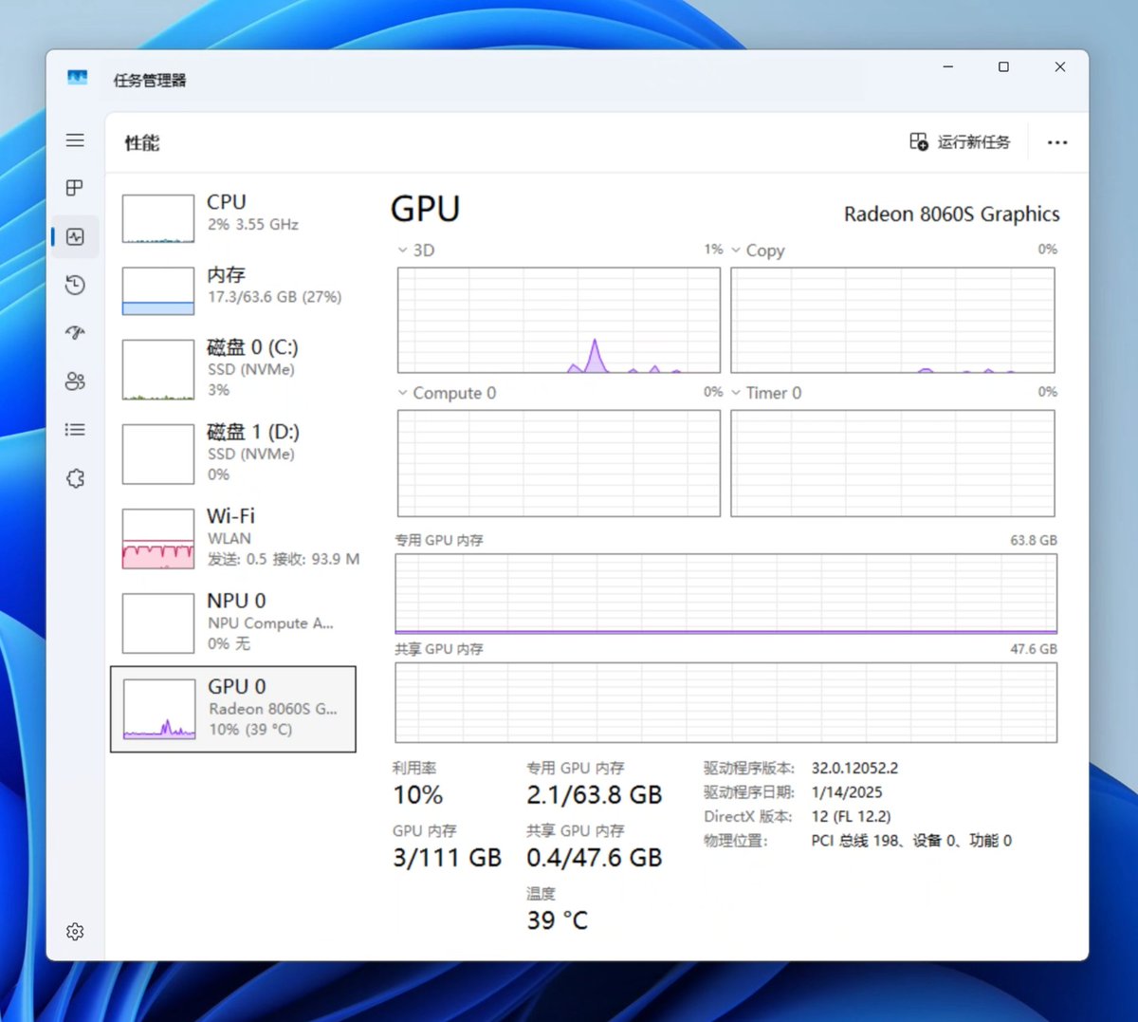Image resolution: width=1138 pixels, height=1022 pixels.
Task: Click the 63.8 GB graph maximum label
Action: click(x=1034, y=540)
